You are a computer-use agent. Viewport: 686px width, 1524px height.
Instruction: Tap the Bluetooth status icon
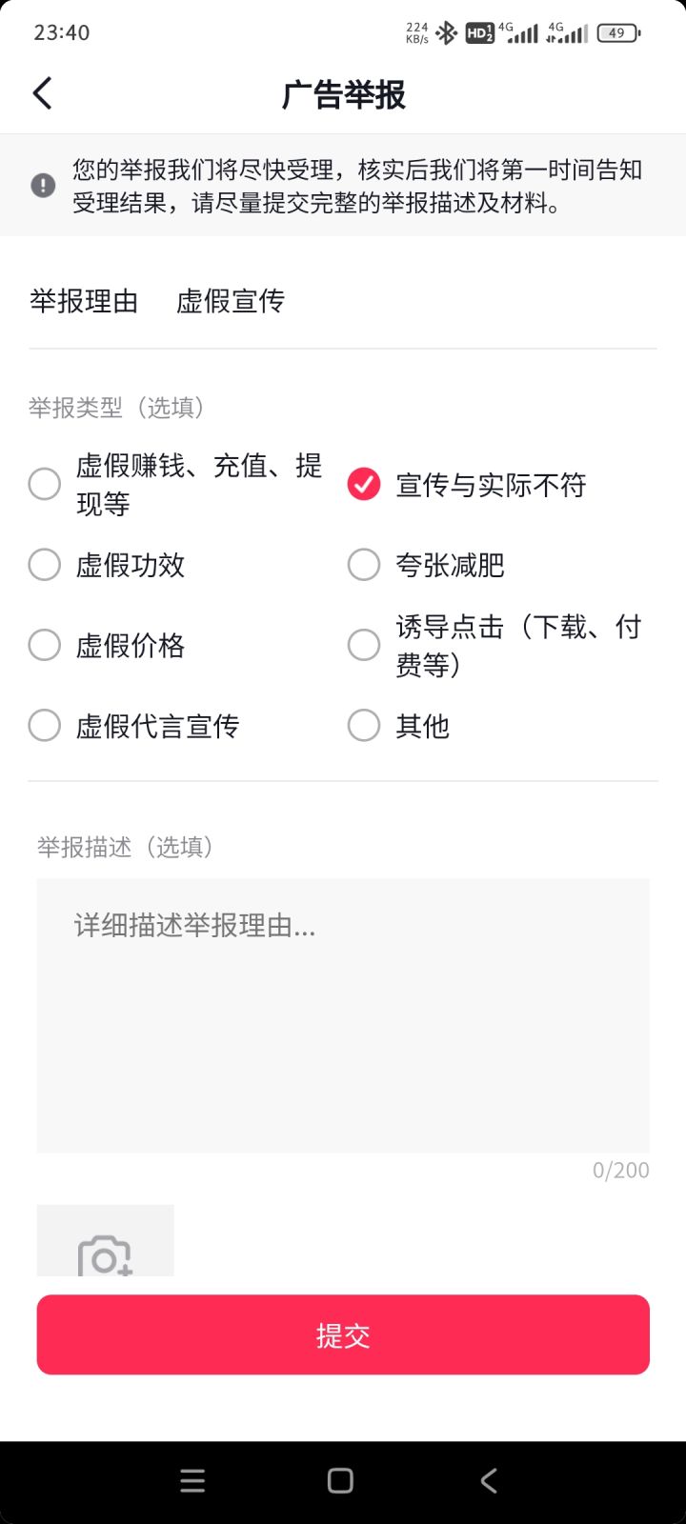(x=446, y=33)
